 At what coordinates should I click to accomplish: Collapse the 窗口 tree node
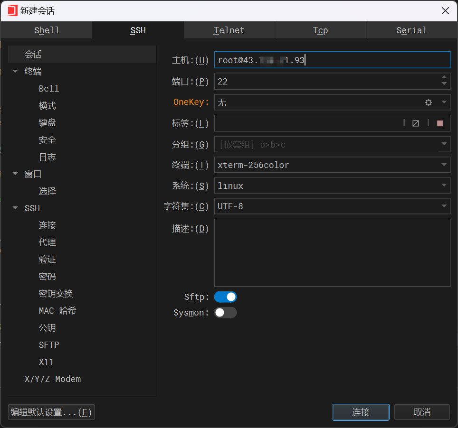pos(15,174)
